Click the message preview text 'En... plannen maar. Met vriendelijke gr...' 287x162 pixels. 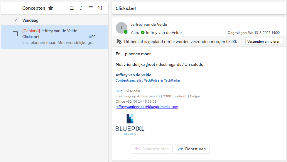[x=58, y=42]
